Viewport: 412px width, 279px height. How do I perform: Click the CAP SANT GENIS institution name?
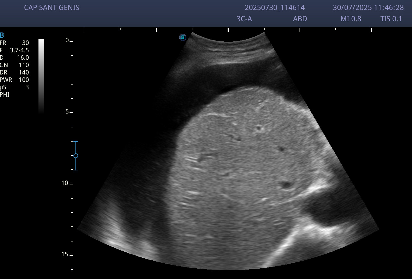click(51, 8)
